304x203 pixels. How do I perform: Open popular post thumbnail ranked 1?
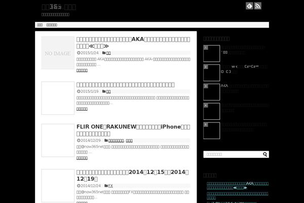click(x=211, y=53)
